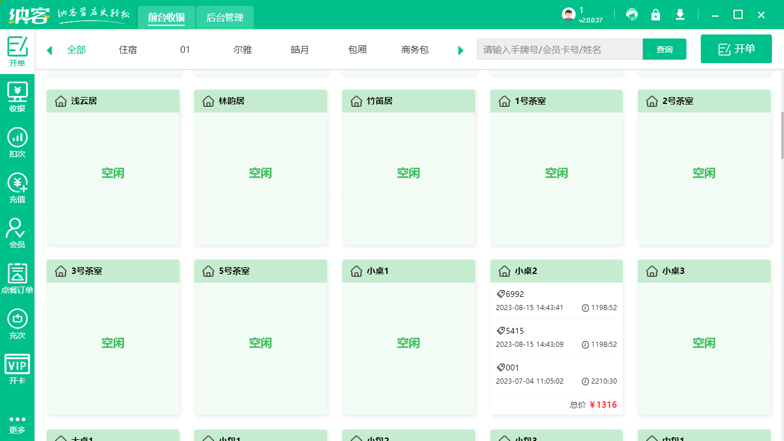Open the 充值 recharge sidebar icon
Image resolution: width=784 pixels, height=441 pixels.
[x=17, y=188]
